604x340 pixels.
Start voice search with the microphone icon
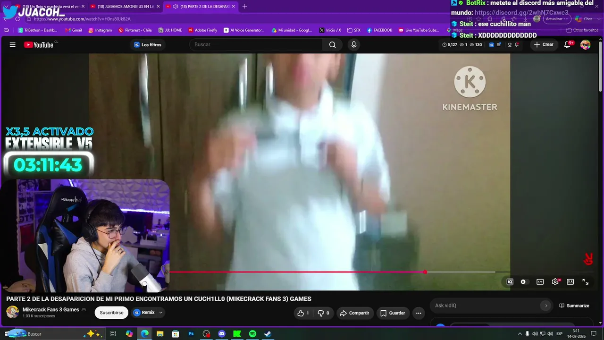354,45
